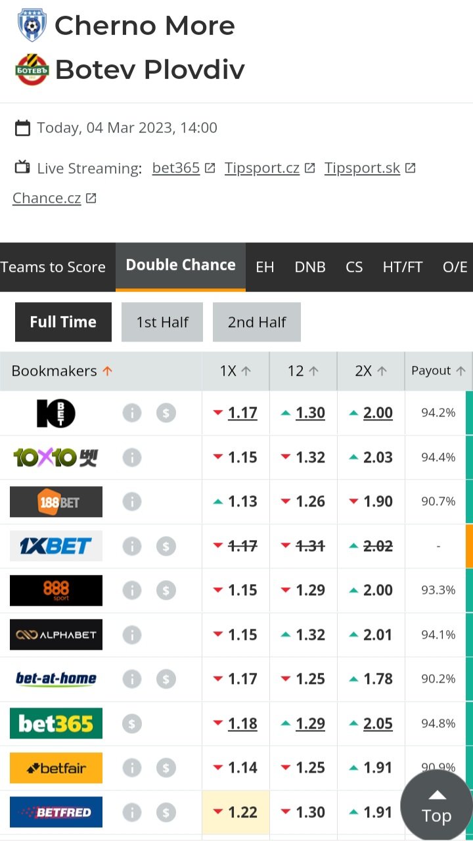Open the 10Bet info icon
The height and width of the screenshot is (841, 473).
pos(132,413)
